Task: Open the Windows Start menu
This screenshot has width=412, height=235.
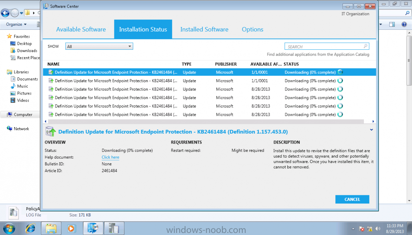Action: pyautogui.click(x=8, y=228)
